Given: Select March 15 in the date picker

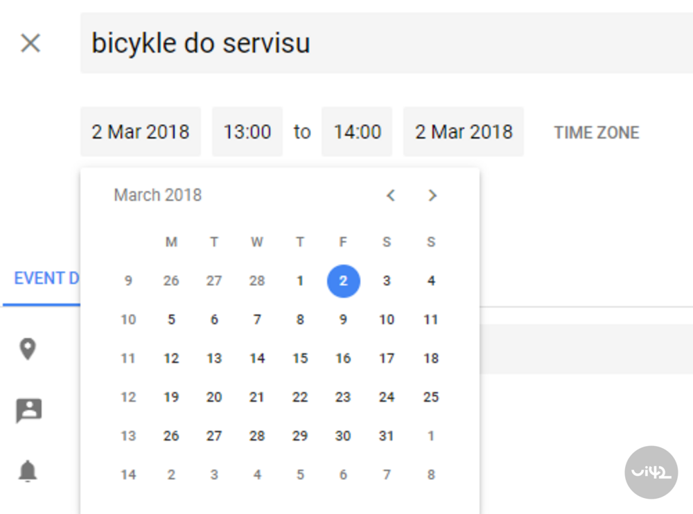Looking at the screenshot, I should coord(300,358).
